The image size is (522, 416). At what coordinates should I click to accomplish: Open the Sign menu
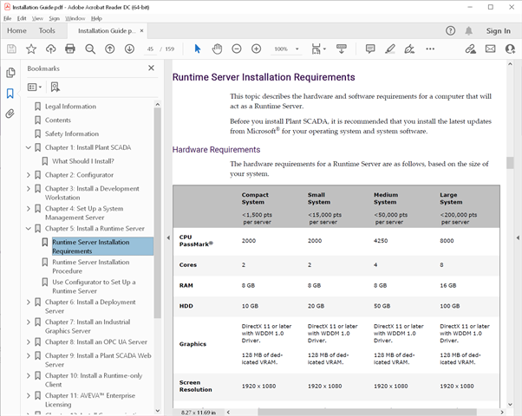pos(55,18)
